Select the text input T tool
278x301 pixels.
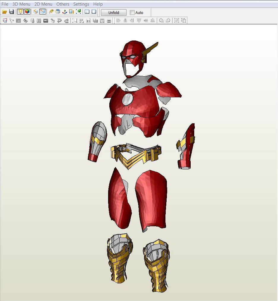click(x=39, y=21)
